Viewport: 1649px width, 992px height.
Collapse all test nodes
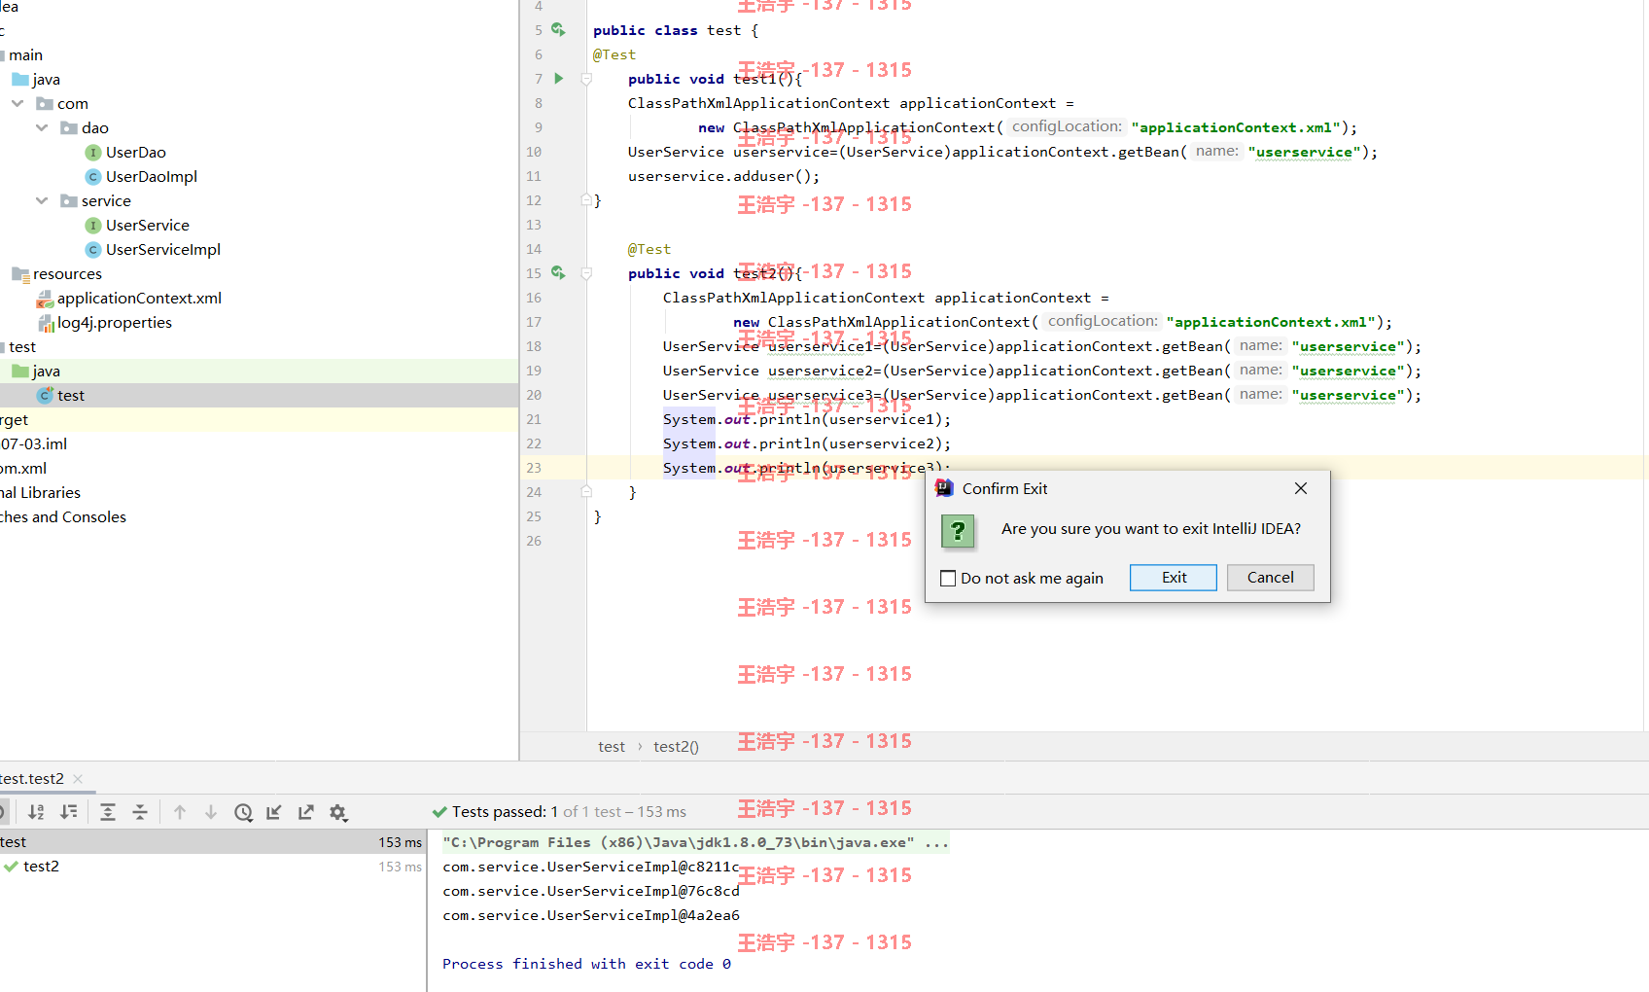point(140,812)
